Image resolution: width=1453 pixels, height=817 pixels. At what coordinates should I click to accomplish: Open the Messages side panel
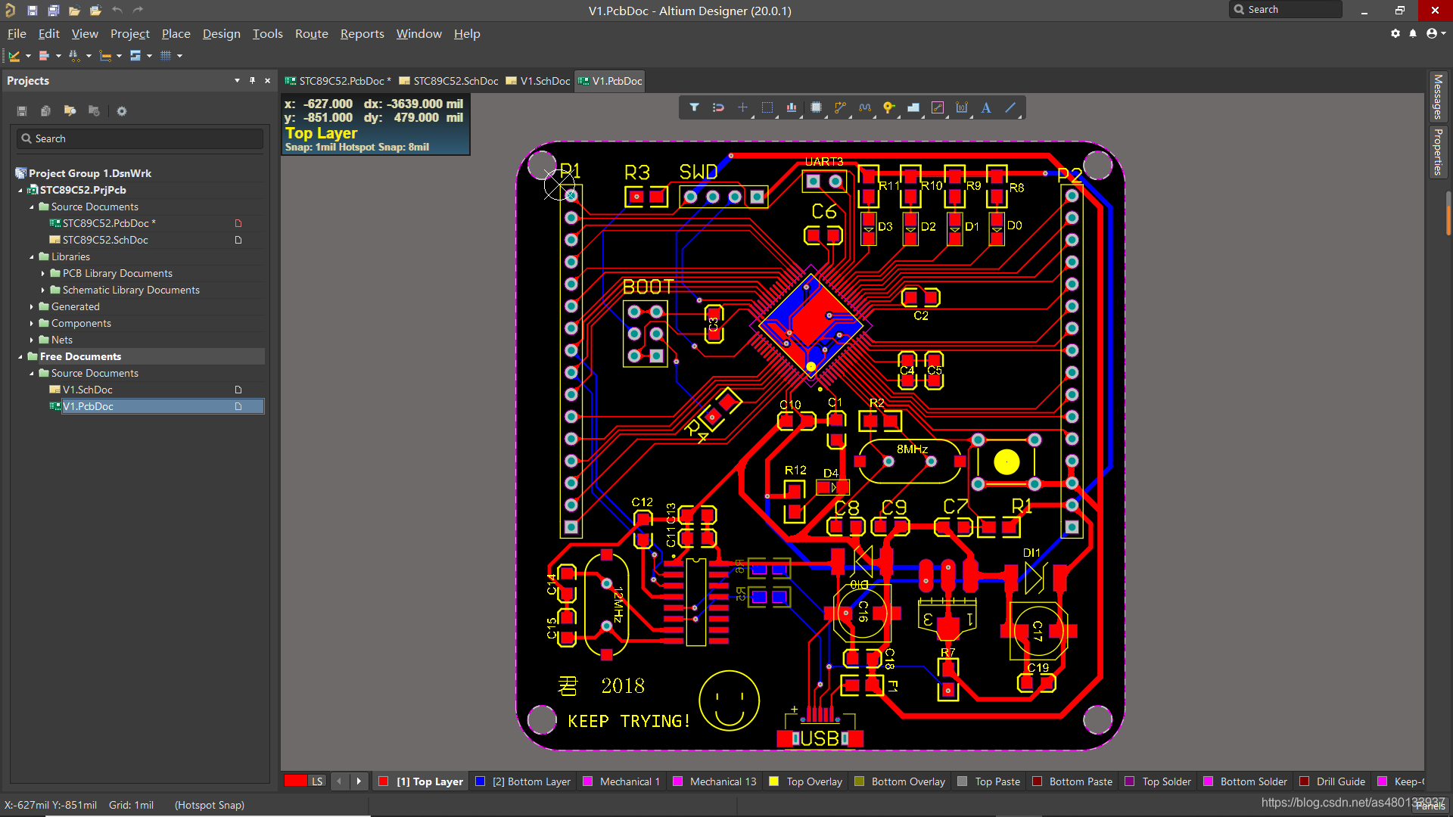point(1438,97)
